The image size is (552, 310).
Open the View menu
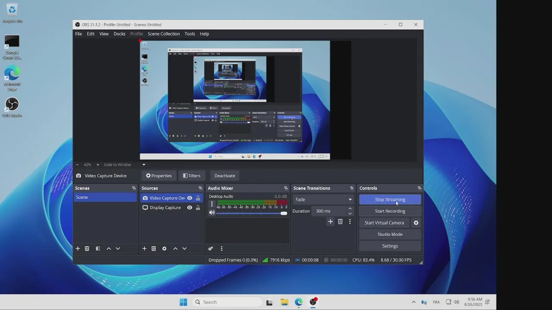tap(104, 34)
